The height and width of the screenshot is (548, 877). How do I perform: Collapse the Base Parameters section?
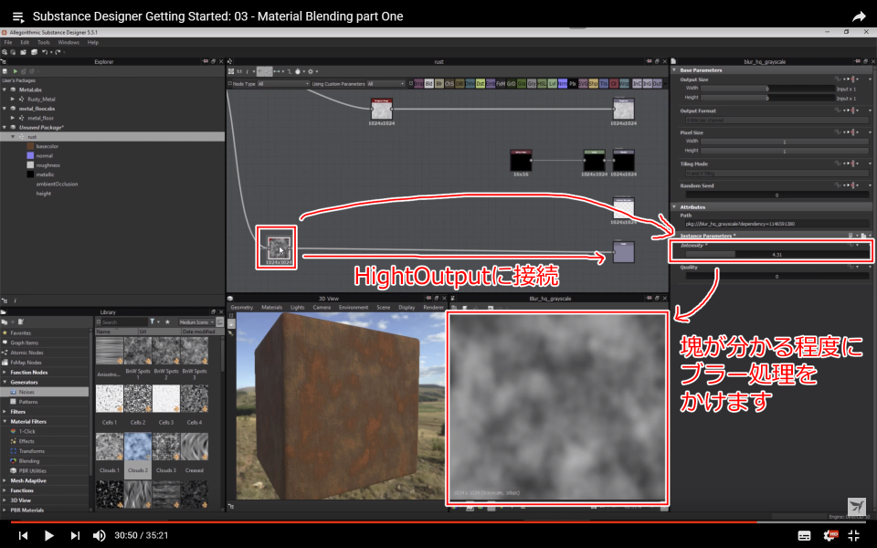674,70
